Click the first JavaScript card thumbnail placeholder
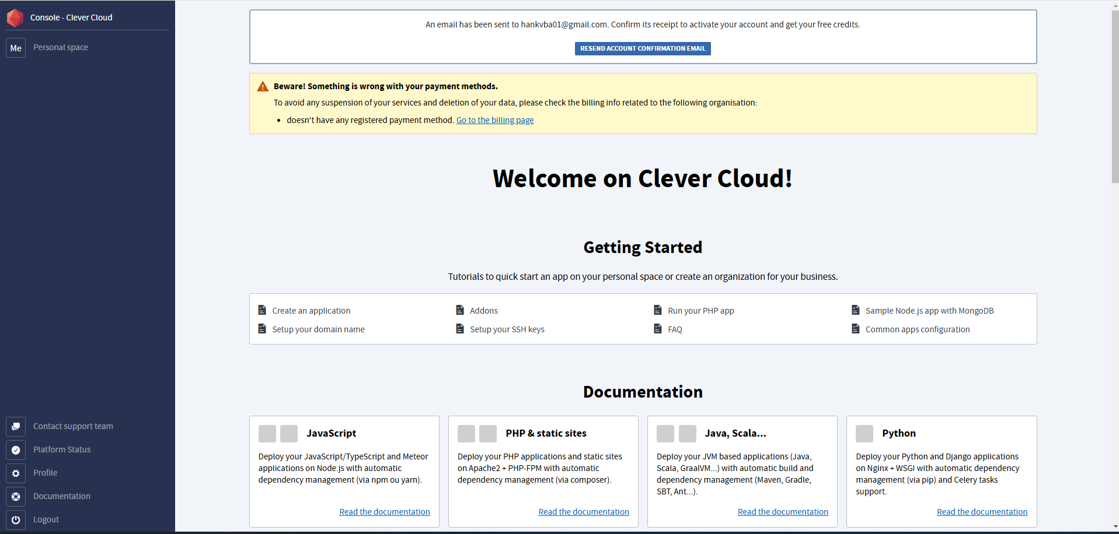The image size is (1119, 534). [267, 434]
